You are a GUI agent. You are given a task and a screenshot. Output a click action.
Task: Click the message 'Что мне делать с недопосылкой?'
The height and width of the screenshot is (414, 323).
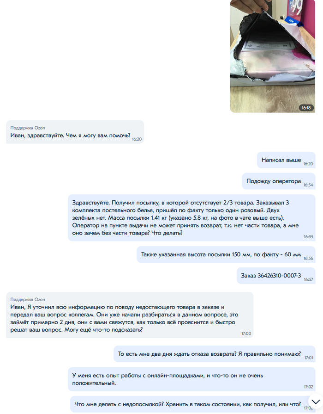coord(192,404)
